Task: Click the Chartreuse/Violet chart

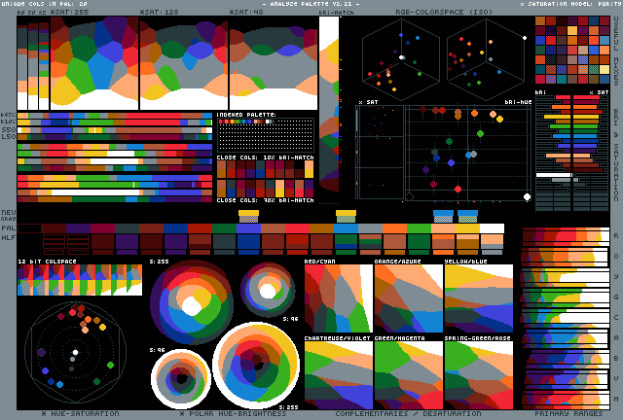Action: [x=338, y=374]
